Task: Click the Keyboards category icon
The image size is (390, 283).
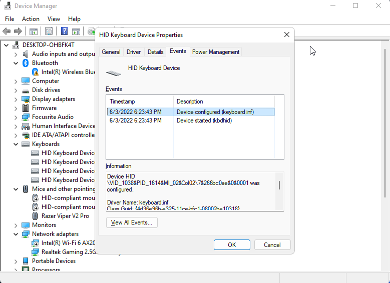Action: coord(26,144)
